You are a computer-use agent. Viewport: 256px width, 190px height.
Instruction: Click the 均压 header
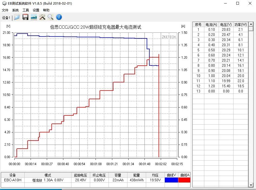[x=155, y=175]
